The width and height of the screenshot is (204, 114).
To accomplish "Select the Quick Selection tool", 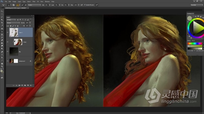I will (2, 20).
